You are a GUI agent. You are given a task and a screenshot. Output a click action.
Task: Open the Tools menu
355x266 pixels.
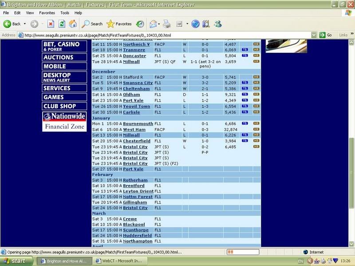tap(64, 13)
